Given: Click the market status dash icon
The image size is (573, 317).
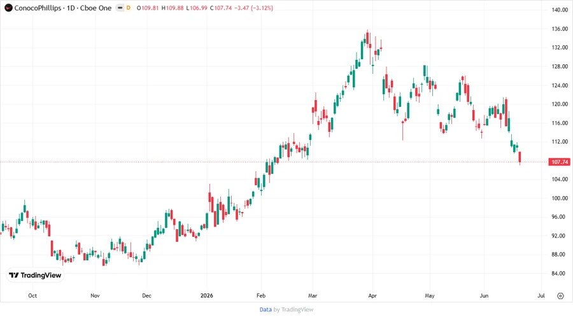Looking at the screenshot, I should pos(120,8).
